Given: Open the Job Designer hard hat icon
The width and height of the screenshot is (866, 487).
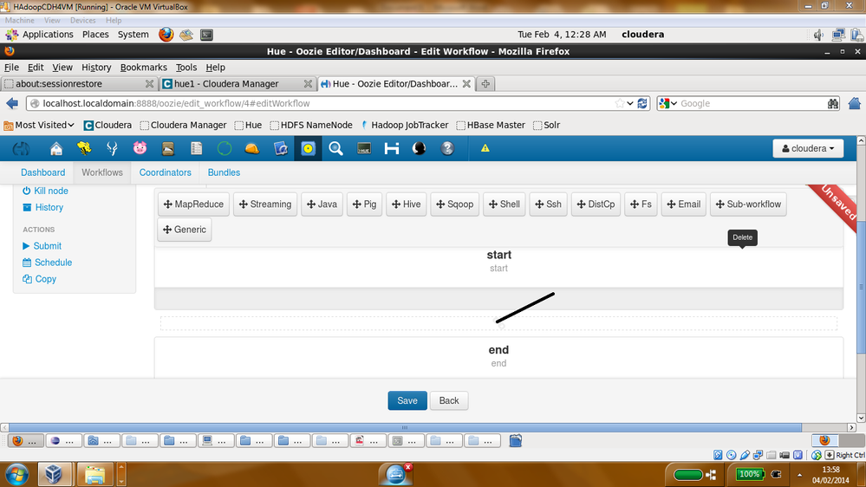Looking at the screenshot, I should pyautogui.click(x=252, y=148).
